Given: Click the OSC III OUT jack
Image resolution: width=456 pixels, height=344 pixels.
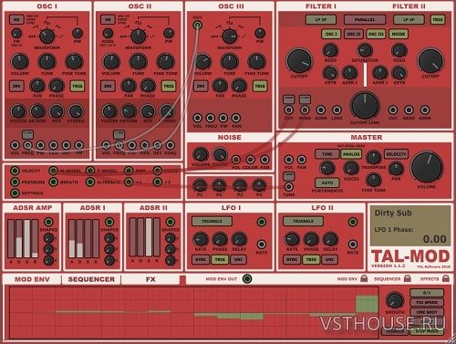Looking at the screenshot, I should [x=198, y=26].
